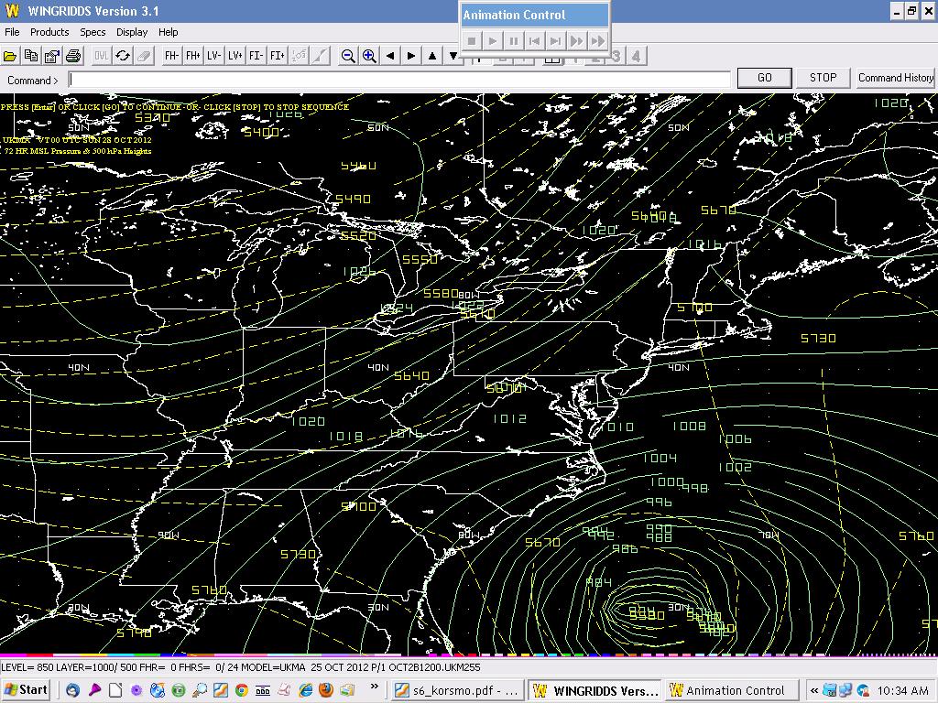Open the File menu
The image size is (938, 703).
pos(12,32)
